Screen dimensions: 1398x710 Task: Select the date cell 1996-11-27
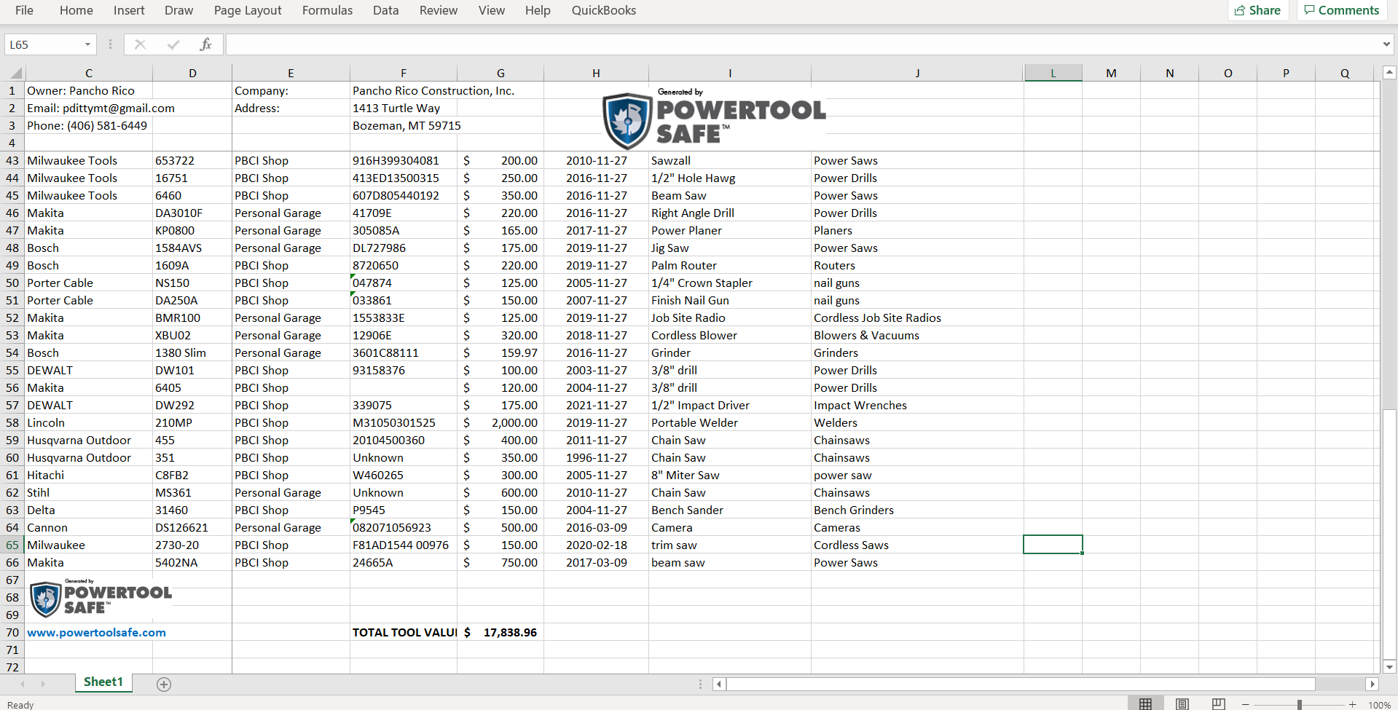coord(596,457)
